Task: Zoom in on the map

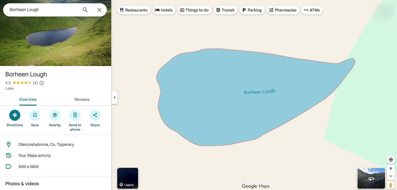Action: click(x=391, y=169)
